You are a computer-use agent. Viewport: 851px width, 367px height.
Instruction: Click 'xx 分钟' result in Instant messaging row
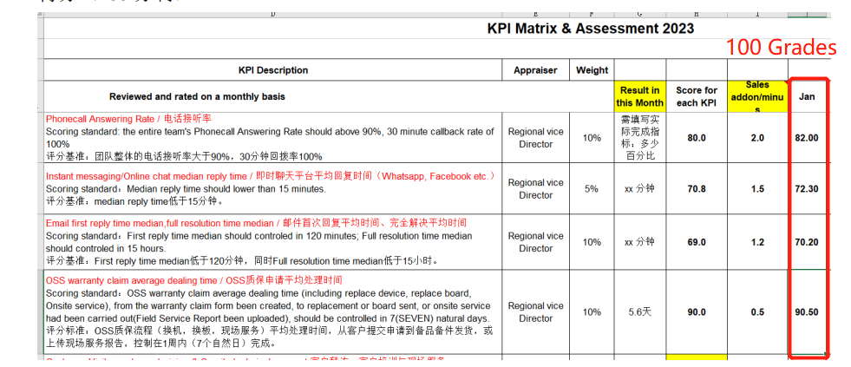pyautogui.click(x=640, y=189)
